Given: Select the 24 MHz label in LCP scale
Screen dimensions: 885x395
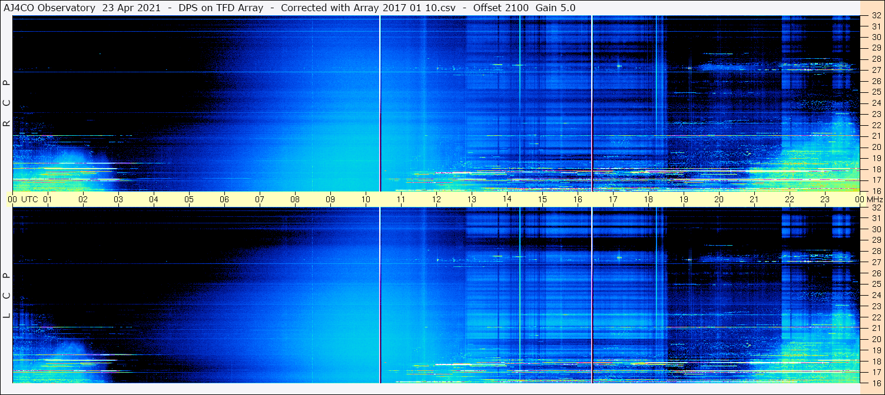Looking at the screenshot, I should click(875, 295).
